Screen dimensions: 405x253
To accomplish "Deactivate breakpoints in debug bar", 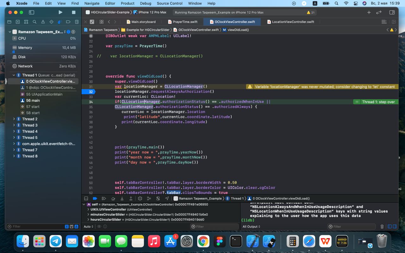I will click(x=95, y=198).
